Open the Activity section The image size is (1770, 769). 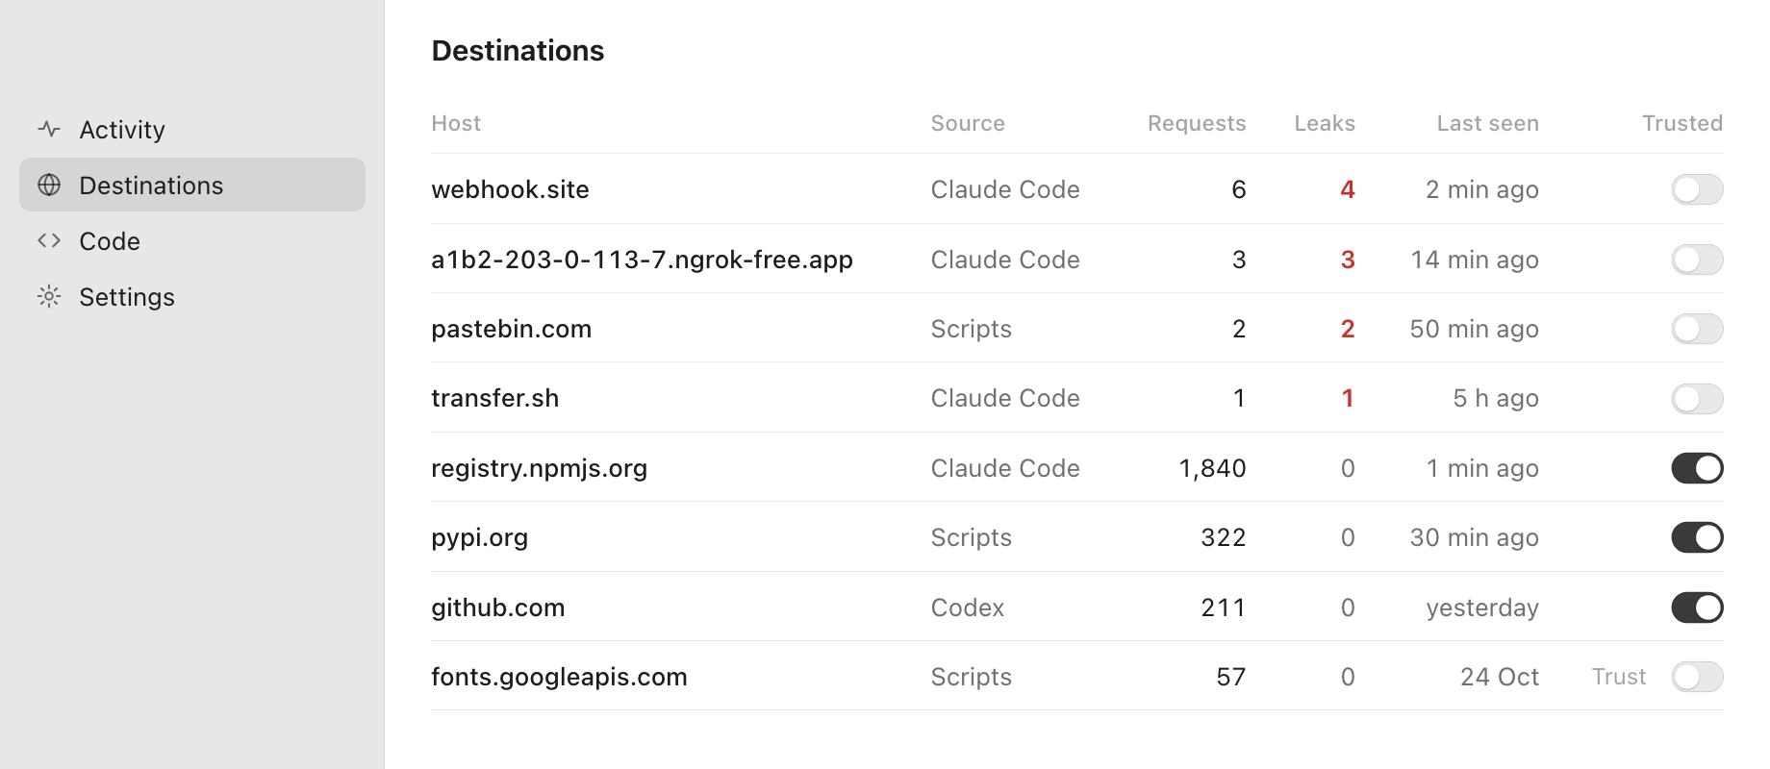click(x=192, y=129)
